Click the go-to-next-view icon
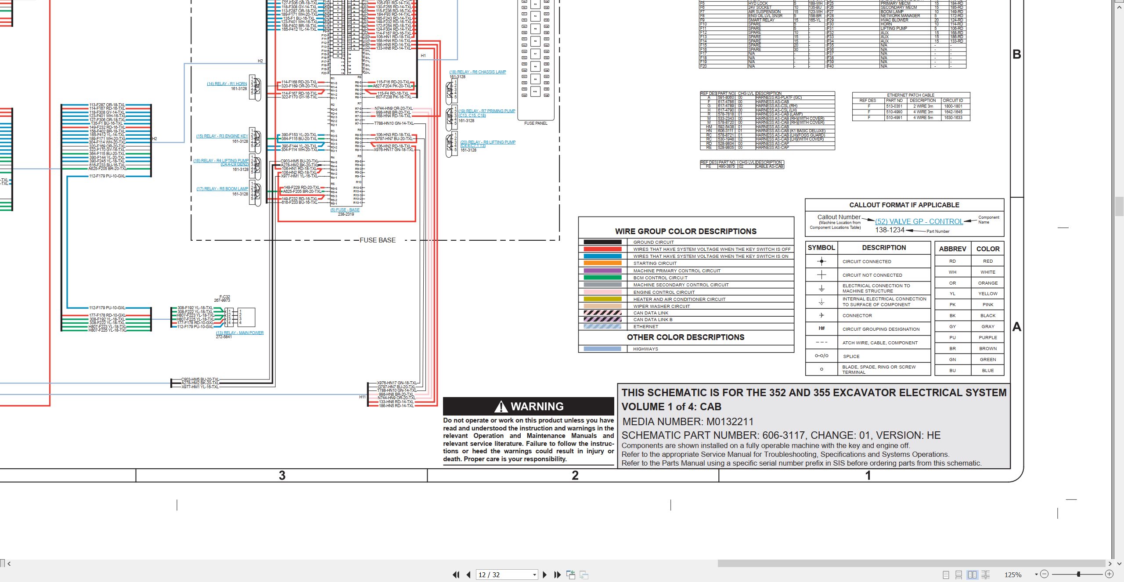This screenshot has width=1124, height=582. tap(584, 575)
